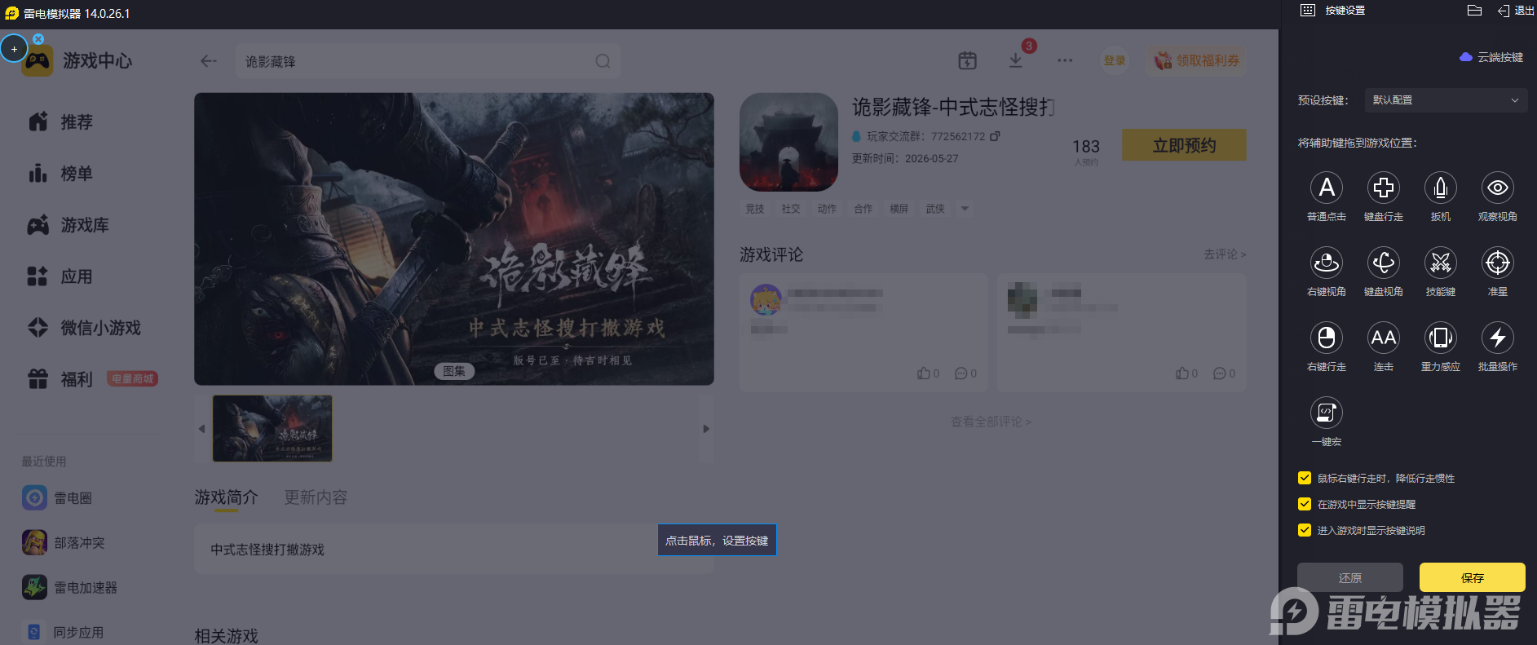Screen dimensions: 1537x645
Task: Click the 动作 game tag
Action: (827, 209)
